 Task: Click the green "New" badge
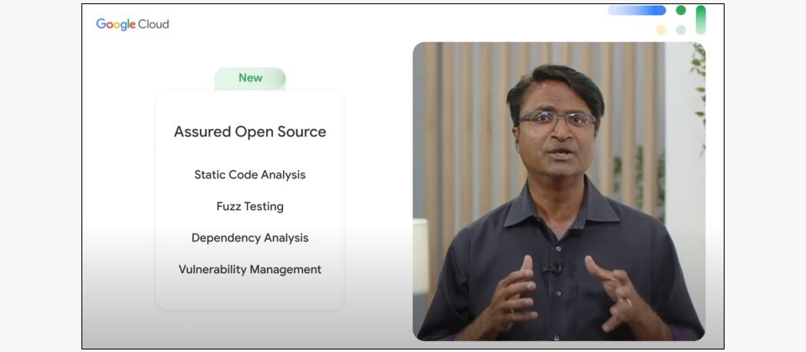250,78
